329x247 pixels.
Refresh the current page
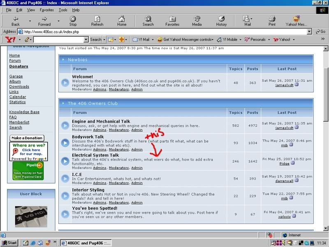pyautogui.click(x=97, y=21)
